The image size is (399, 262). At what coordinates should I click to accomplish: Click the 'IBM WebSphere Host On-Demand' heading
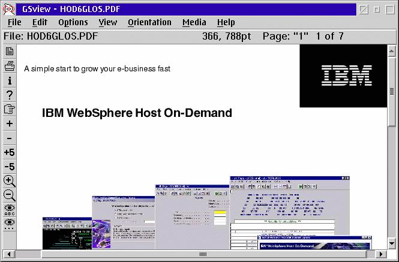[x=137, y=113]
